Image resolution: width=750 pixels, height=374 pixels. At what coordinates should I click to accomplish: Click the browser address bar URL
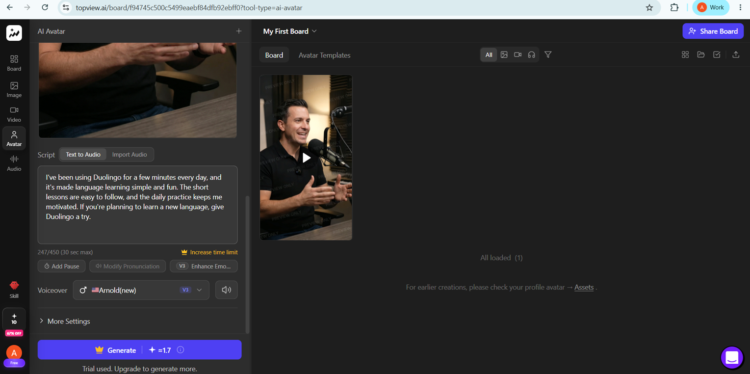click(189, 7)
